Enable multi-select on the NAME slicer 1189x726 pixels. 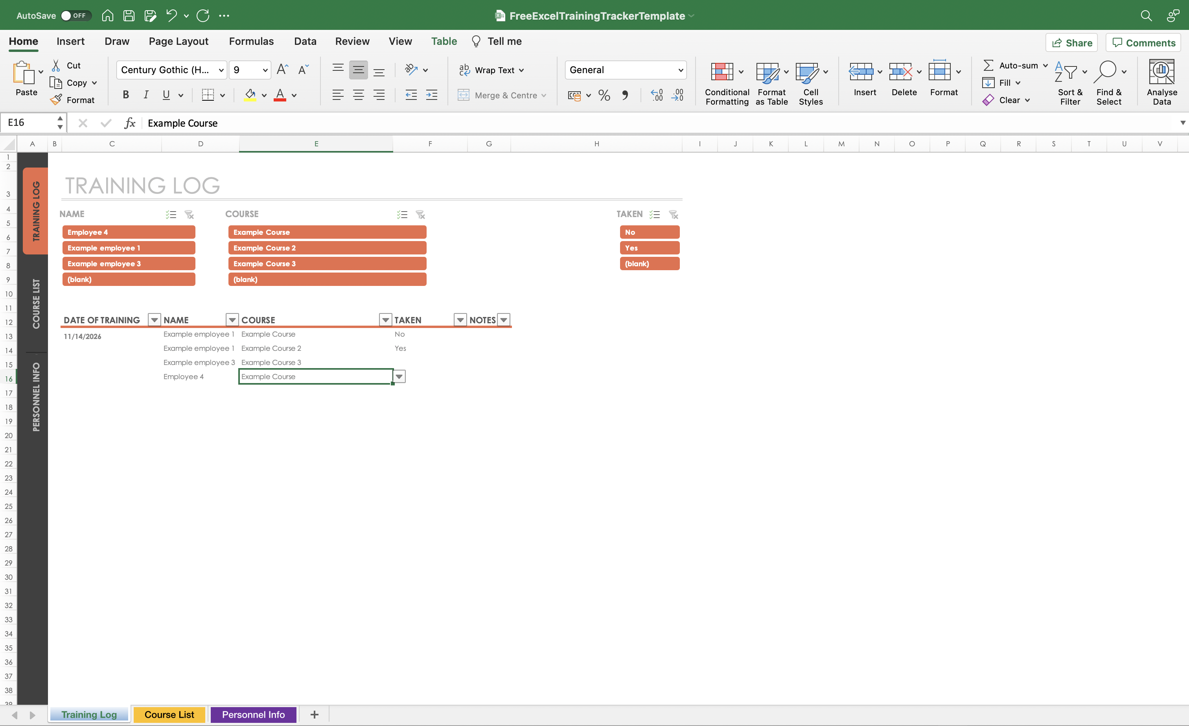(170, 214)
